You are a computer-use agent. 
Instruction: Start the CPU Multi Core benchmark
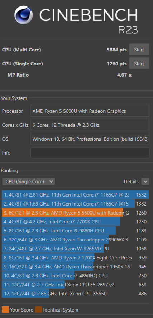[139, 50]
